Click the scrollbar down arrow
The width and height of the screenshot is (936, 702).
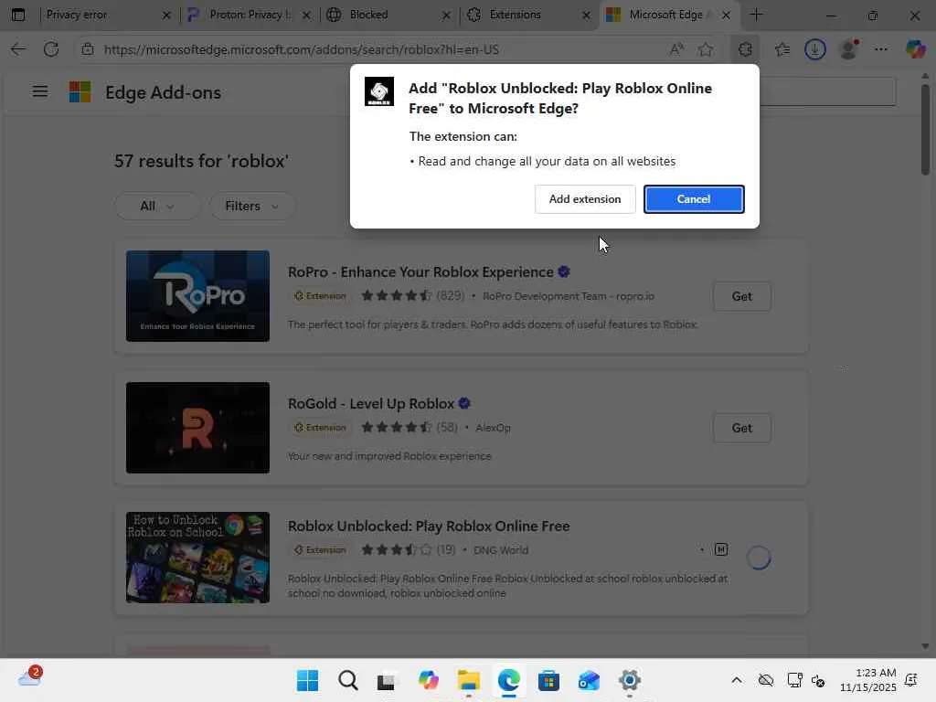pyautogui.click(x=925, y=646)
